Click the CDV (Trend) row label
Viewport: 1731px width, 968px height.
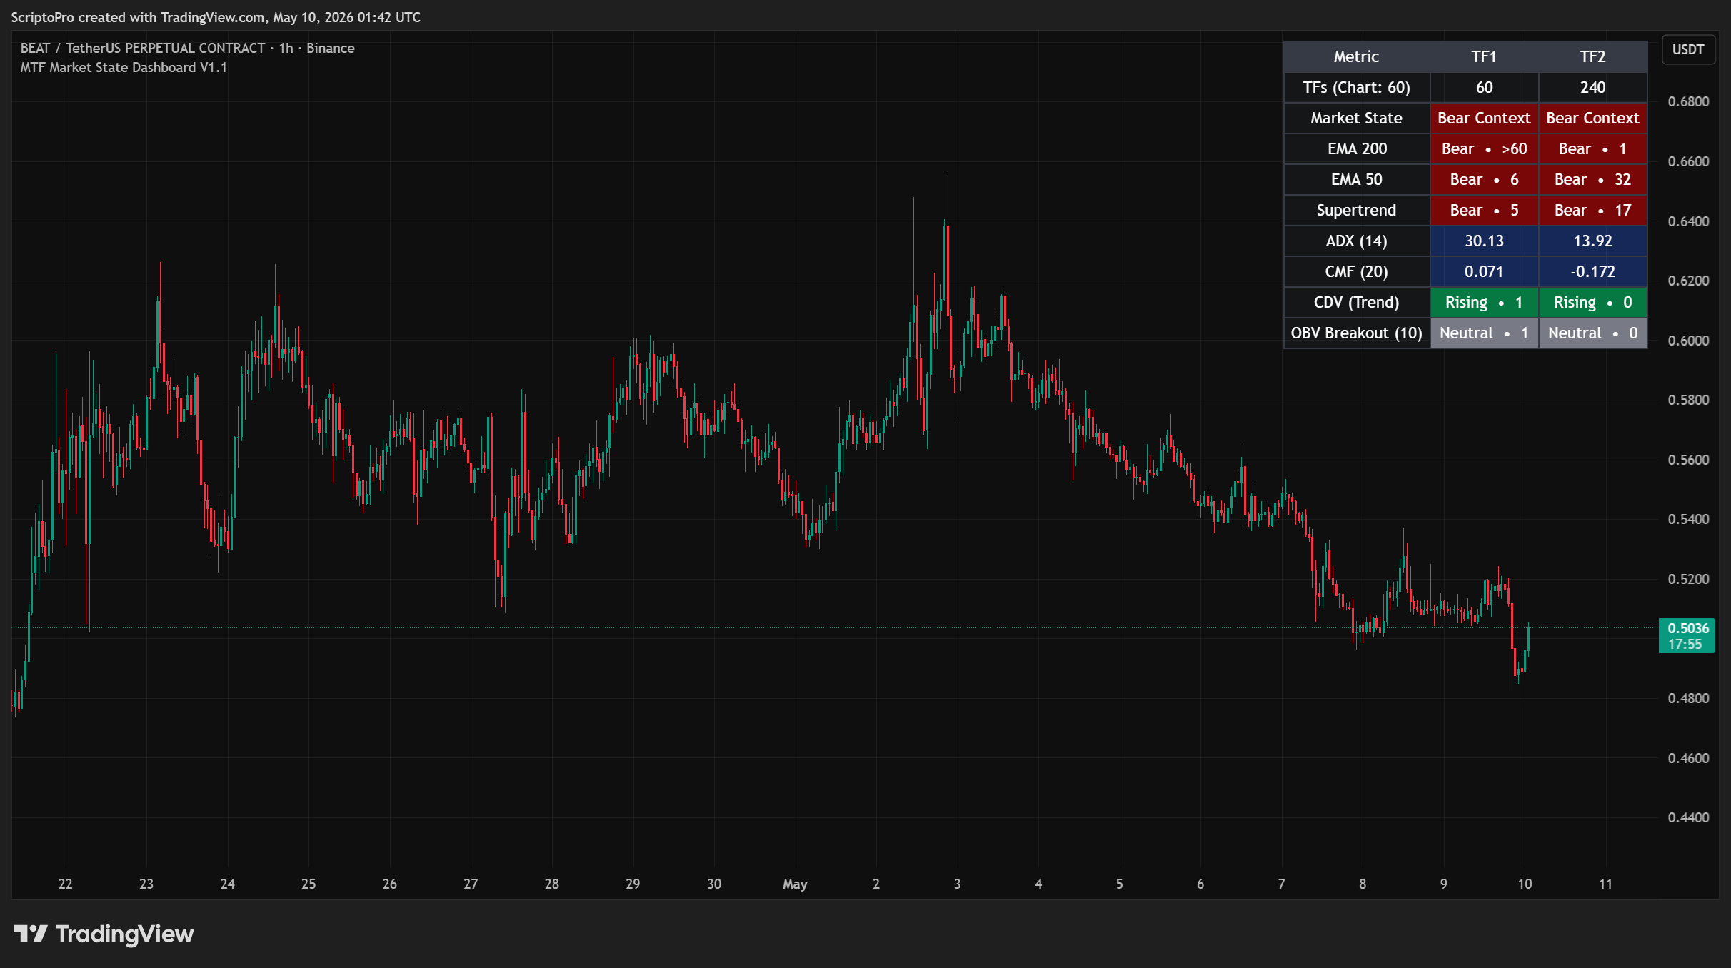point(1356,302)
